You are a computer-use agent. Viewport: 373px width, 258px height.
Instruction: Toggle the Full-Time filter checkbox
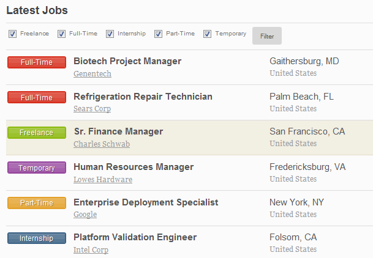tap(61, 34)
